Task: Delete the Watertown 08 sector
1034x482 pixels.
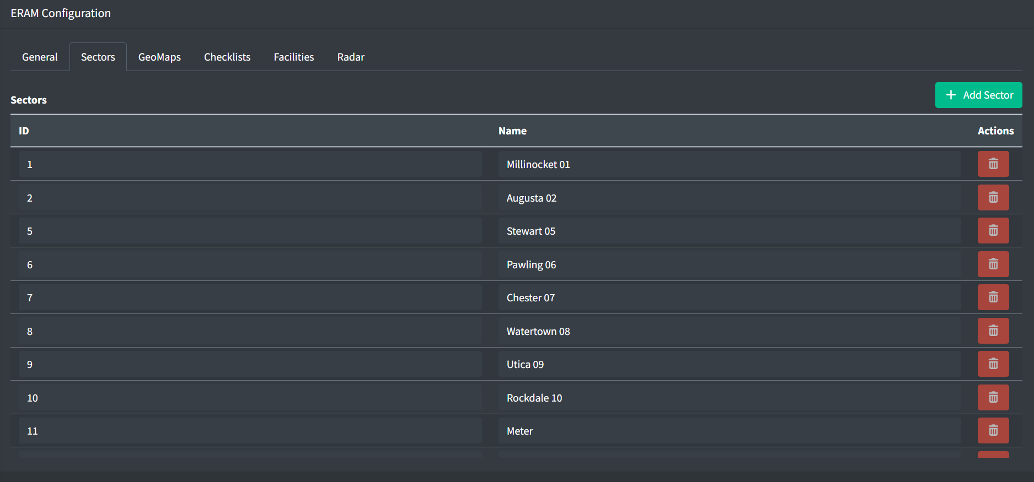Action: [x=993, y=331]
